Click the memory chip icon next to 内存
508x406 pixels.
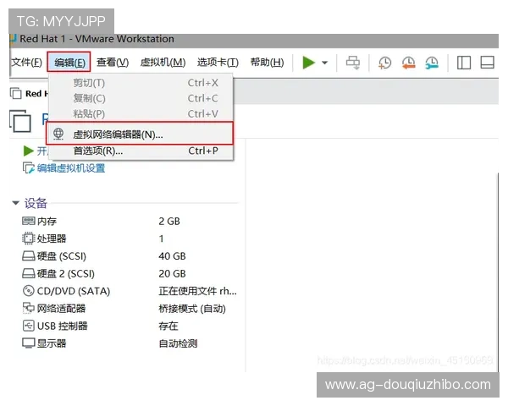[29, 221]
